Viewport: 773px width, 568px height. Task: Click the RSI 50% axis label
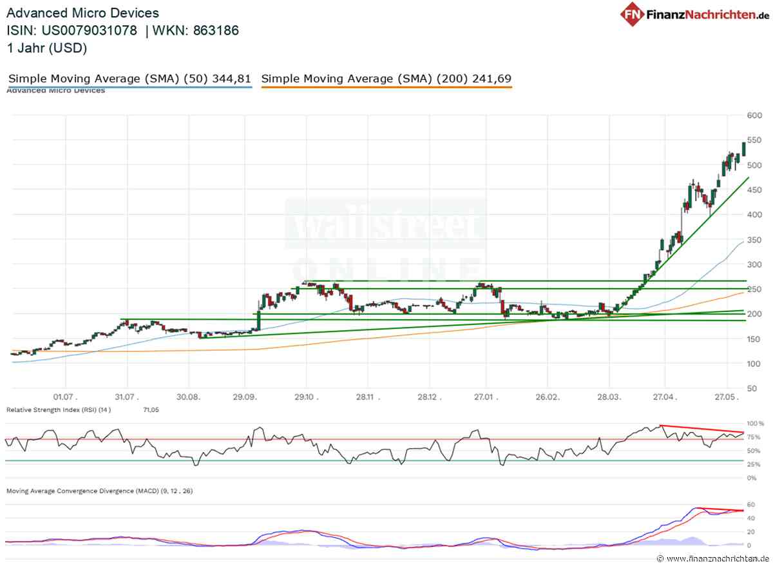point(754,451)
